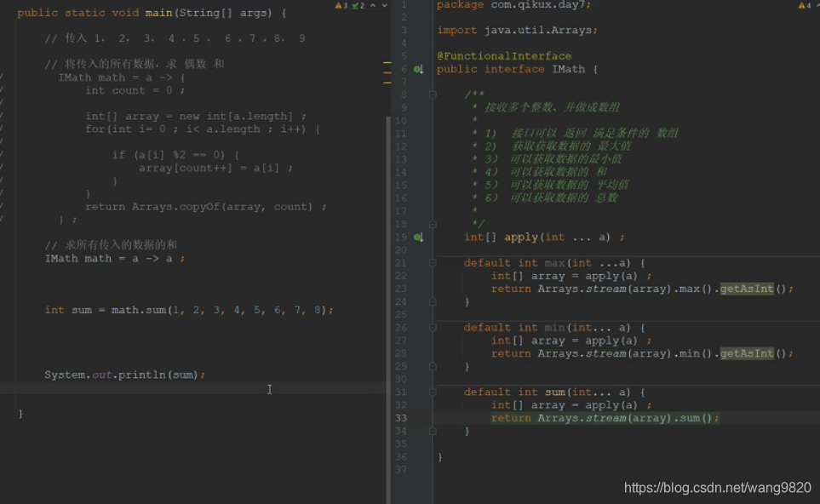Click line number 37 in the gutter
Viewport: 820px width, 504px height.
pos(401,470)
